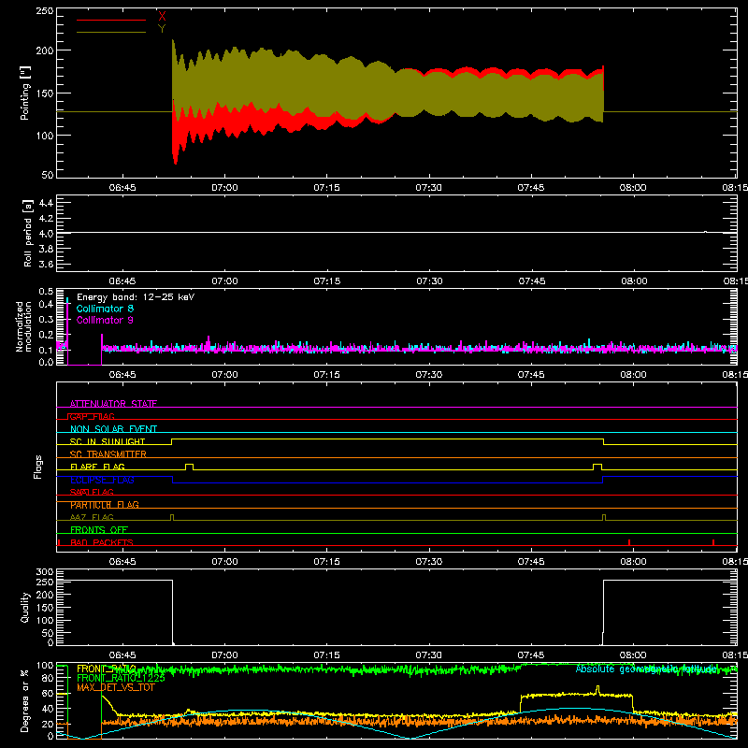Click the SC_IN_SUNLIGHT rising step edge

(x=172, y=441)
